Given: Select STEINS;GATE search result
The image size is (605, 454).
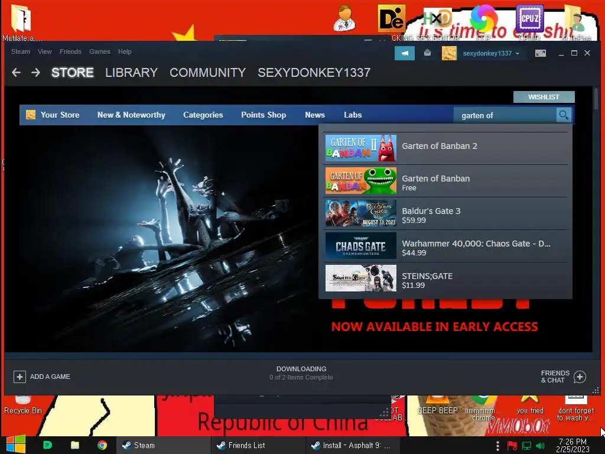Looking at the screenshot, I should pos(447,278).
